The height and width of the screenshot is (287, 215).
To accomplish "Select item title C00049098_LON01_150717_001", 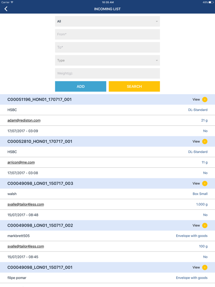I will pos(40,268).
